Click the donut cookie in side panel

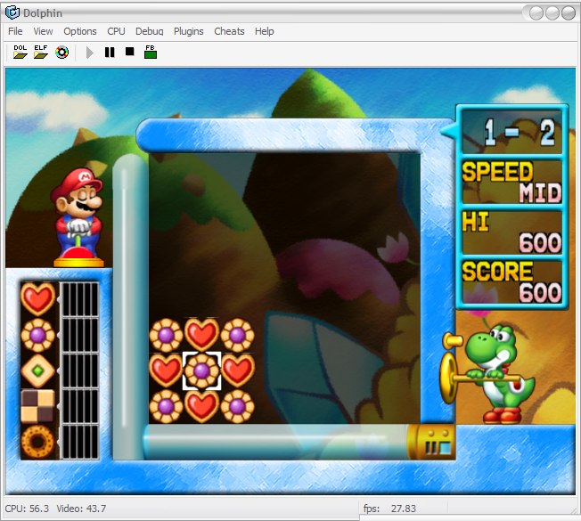click(x=37, y=442)
